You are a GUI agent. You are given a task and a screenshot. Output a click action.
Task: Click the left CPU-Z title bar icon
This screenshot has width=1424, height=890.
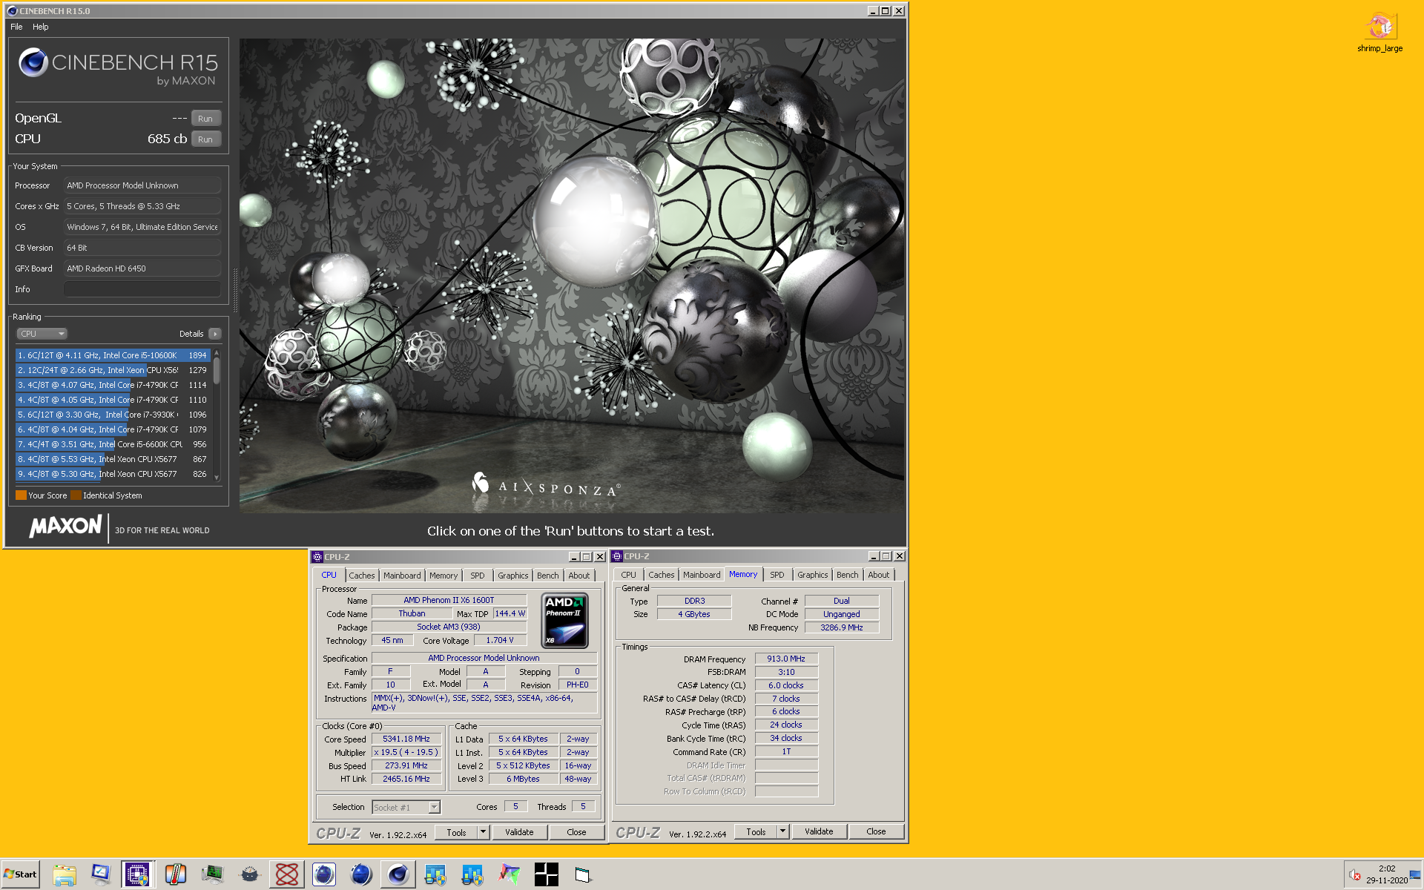317,557
